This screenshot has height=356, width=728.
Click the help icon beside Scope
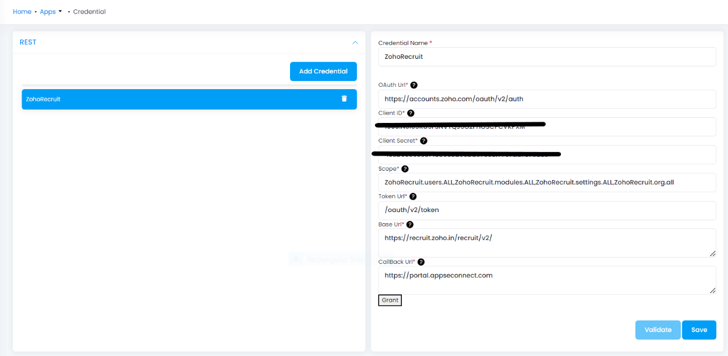coord(405,168)
